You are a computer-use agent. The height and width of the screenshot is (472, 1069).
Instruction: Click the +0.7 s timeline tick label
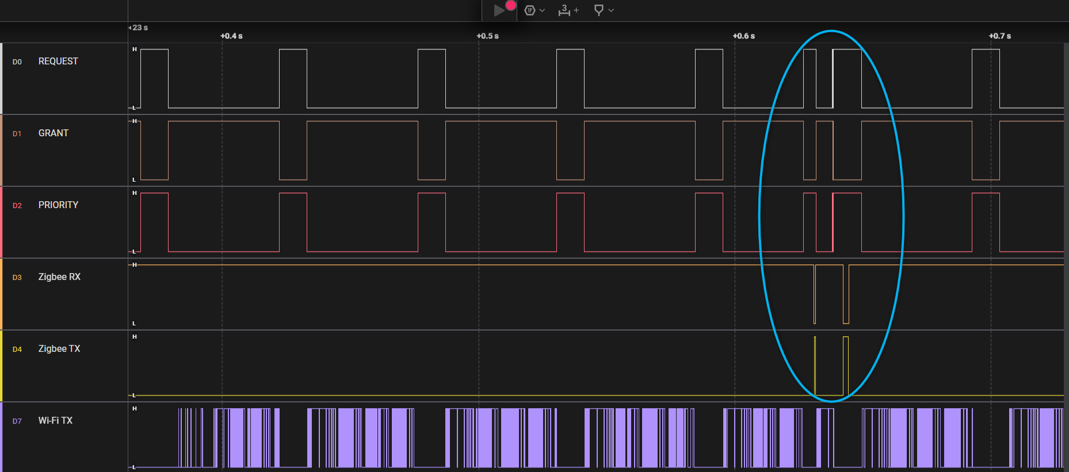[x=1000, y=36]
